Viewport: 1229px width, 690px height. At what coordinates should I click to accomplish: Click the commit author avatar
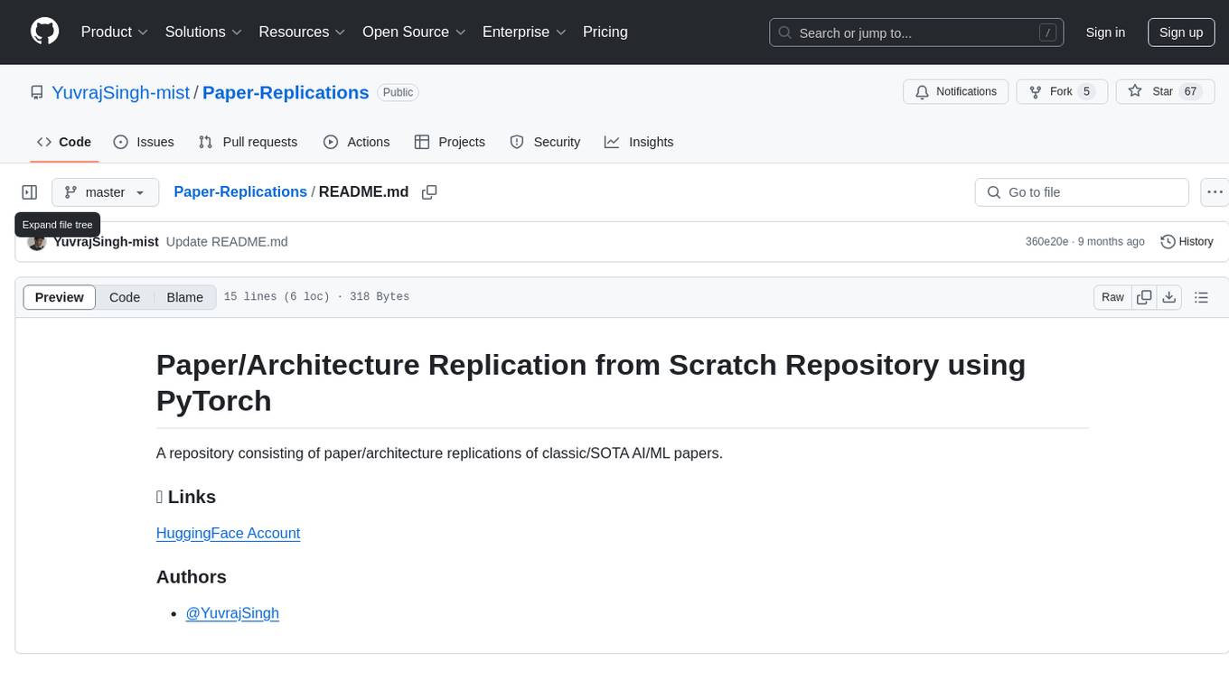(37, 241)
